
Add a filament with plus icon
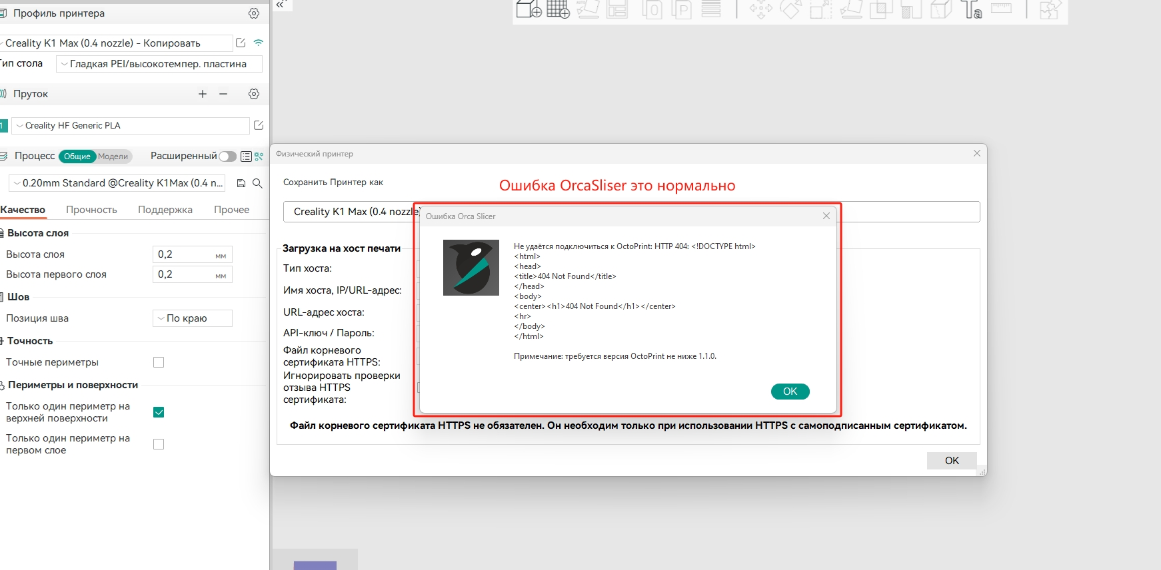pos(203,94)
